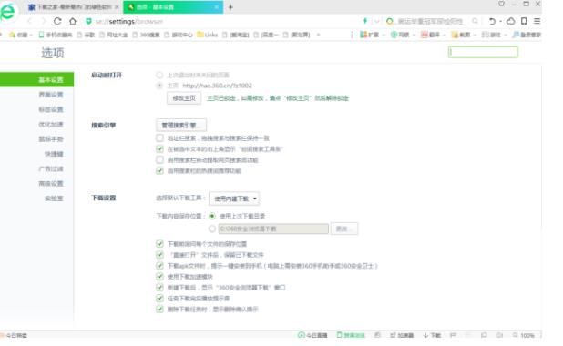Expand dropdown next to undo closed tab

[x=500, y=21]
